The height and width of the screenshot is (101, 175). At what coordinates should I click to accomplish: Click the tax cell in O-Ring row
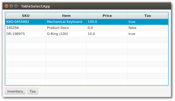(x=132, y=34)
